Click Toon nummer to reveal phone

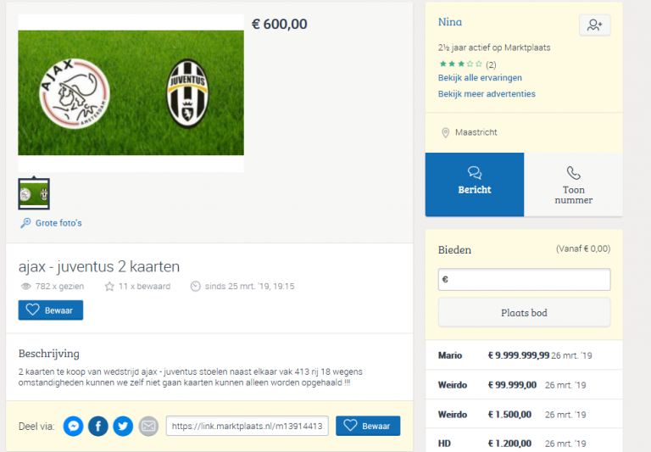(573, 185)
